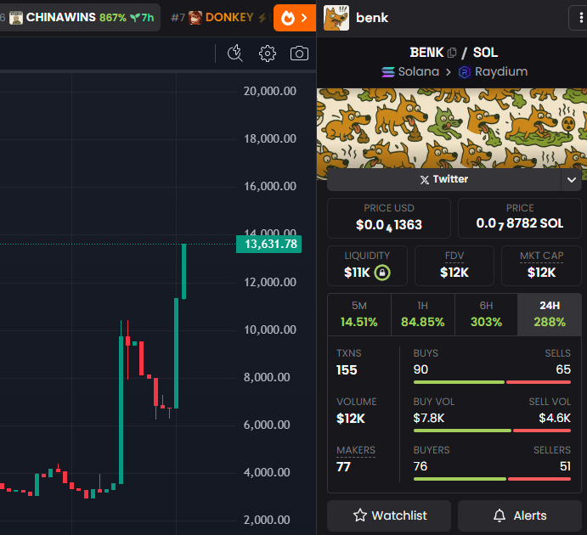Open the three-dot options menu
587x535 pixels.
580,18
